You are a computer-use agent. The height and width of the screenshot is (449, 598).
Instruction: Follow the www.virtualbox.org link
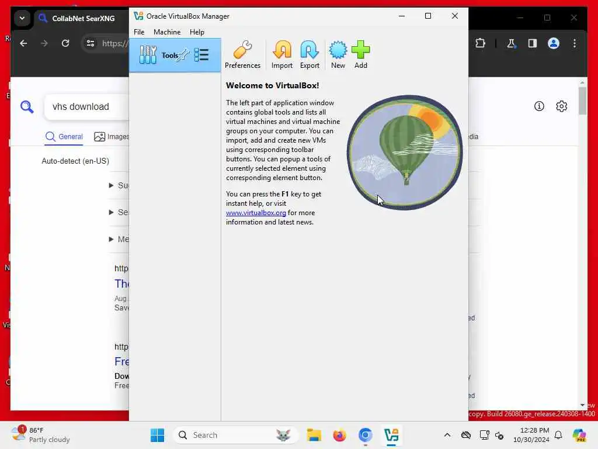coord(256,213)
